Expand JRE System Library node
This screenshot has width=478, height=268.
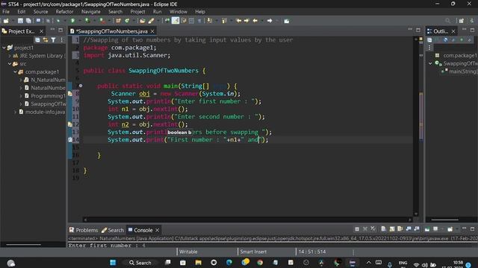click(x=10, y=56)
